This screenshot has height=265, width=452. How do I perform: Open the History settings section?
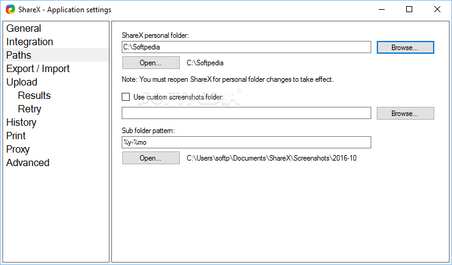[21, 122]
